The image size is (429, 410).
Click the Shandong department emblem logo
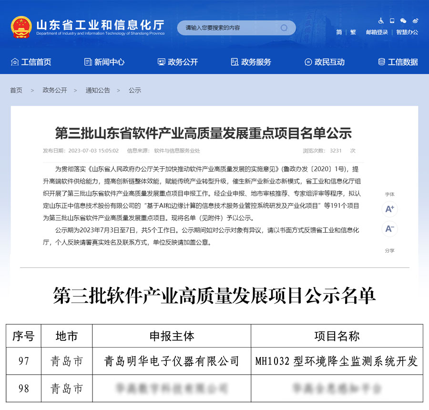(x=20, y=27)
